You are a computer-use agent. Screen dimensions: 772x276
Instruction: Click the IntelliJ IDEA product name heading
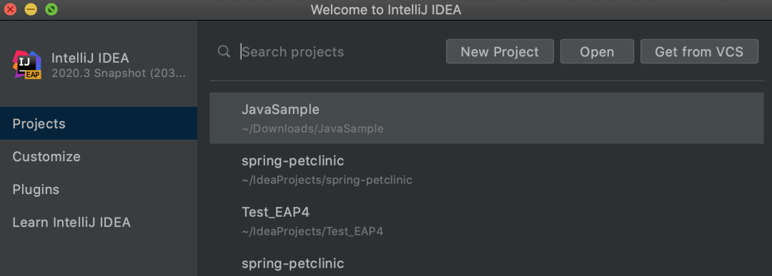[x=90, y=58]
